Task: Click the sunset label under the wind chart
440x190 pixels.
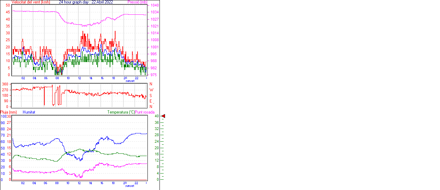Action: point(130,81)
